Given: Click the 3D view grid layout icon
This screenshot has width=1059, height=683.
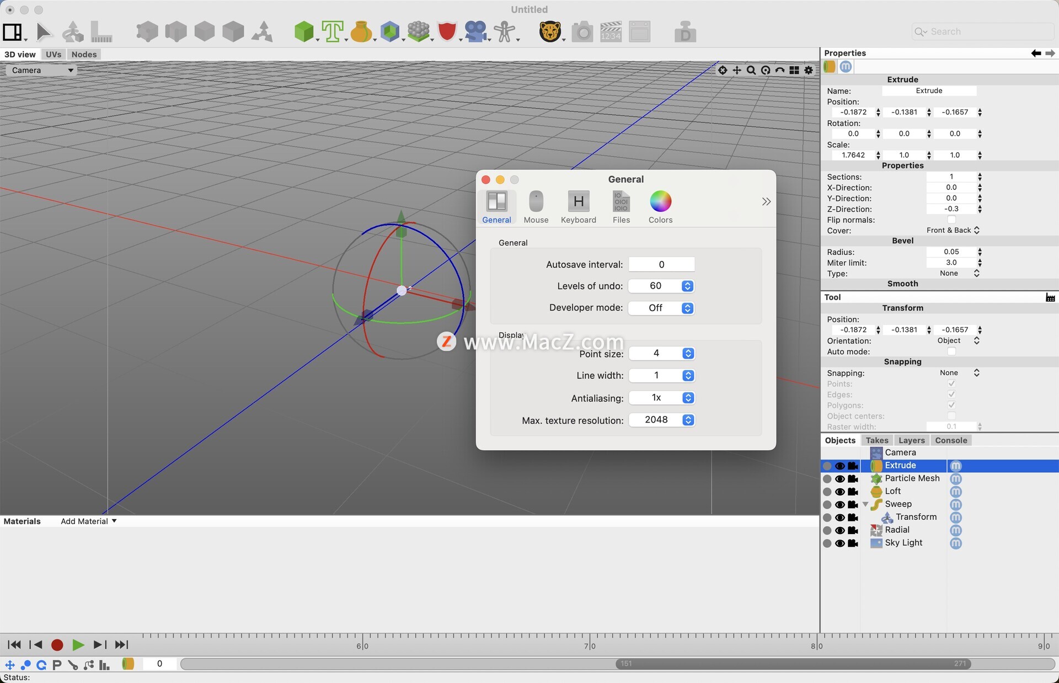Looking at the screenshot, I should (794, 70).
